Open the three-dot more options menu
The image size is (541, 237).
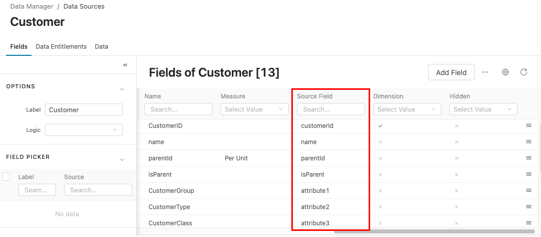(485, 72)
